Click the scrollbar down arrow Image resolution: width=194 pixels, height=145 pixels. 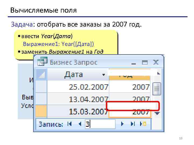click(x=157, y=113)
